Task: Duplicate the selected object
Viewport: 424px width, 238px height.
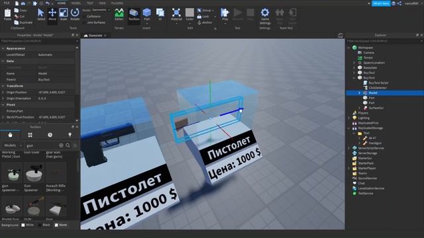Action: (23, 22)
